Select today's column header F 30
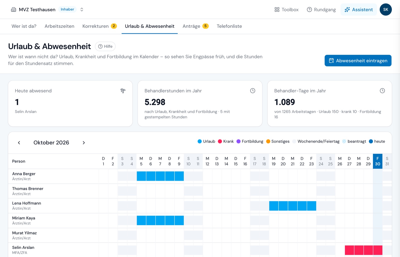 coord(377,161)
